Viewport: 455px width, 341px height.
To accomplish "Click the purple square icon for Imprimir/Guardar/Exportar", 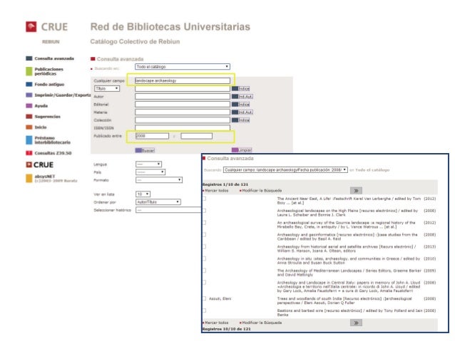I will click(29, 95).
